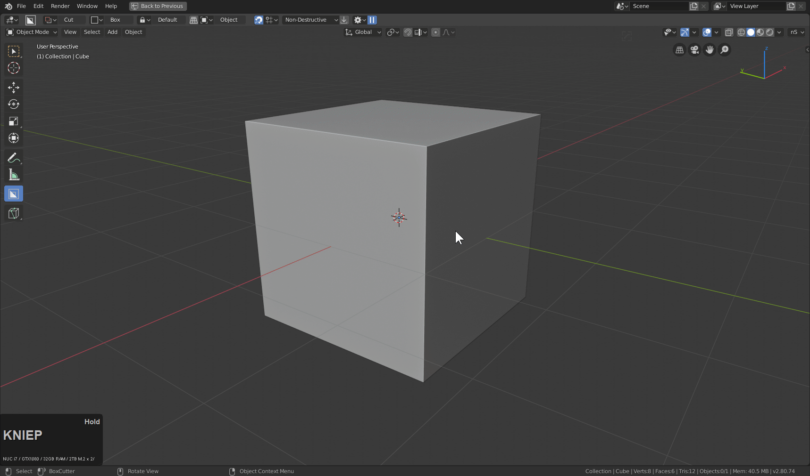810x476 pixels.
Task: Select the Move tool in the toolbar
Action: (14, 87)
